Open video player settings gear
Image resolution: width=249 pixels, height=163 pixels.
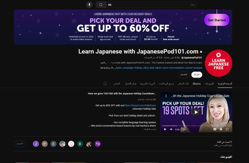[x=221, y=129]
